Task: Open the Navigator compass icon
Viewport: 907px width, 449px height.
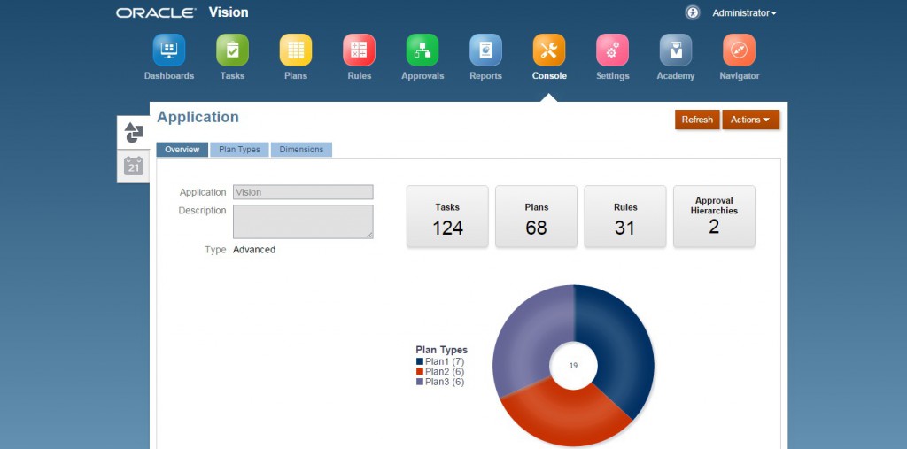Action: [740, 50]
